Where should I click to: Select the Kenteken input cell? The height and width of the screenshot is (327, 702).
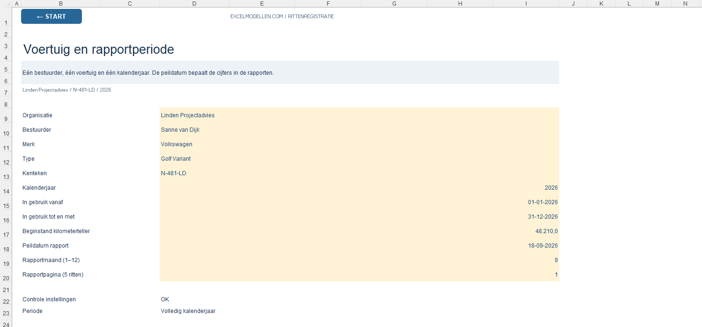tap(359, 173)
